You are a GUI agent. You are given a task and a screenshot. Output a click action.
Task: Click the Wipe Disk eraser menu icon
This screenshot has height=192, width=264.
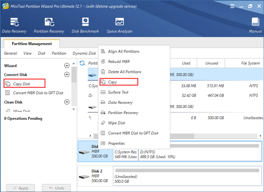[103, 123]
